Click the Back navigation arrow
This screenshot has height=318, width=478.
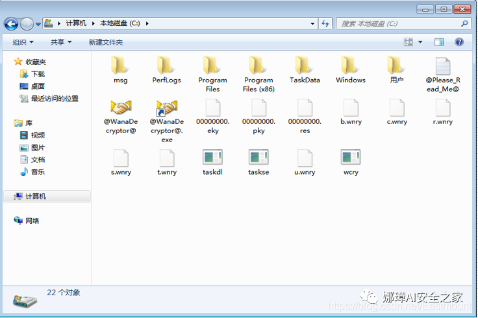[11, 24]
